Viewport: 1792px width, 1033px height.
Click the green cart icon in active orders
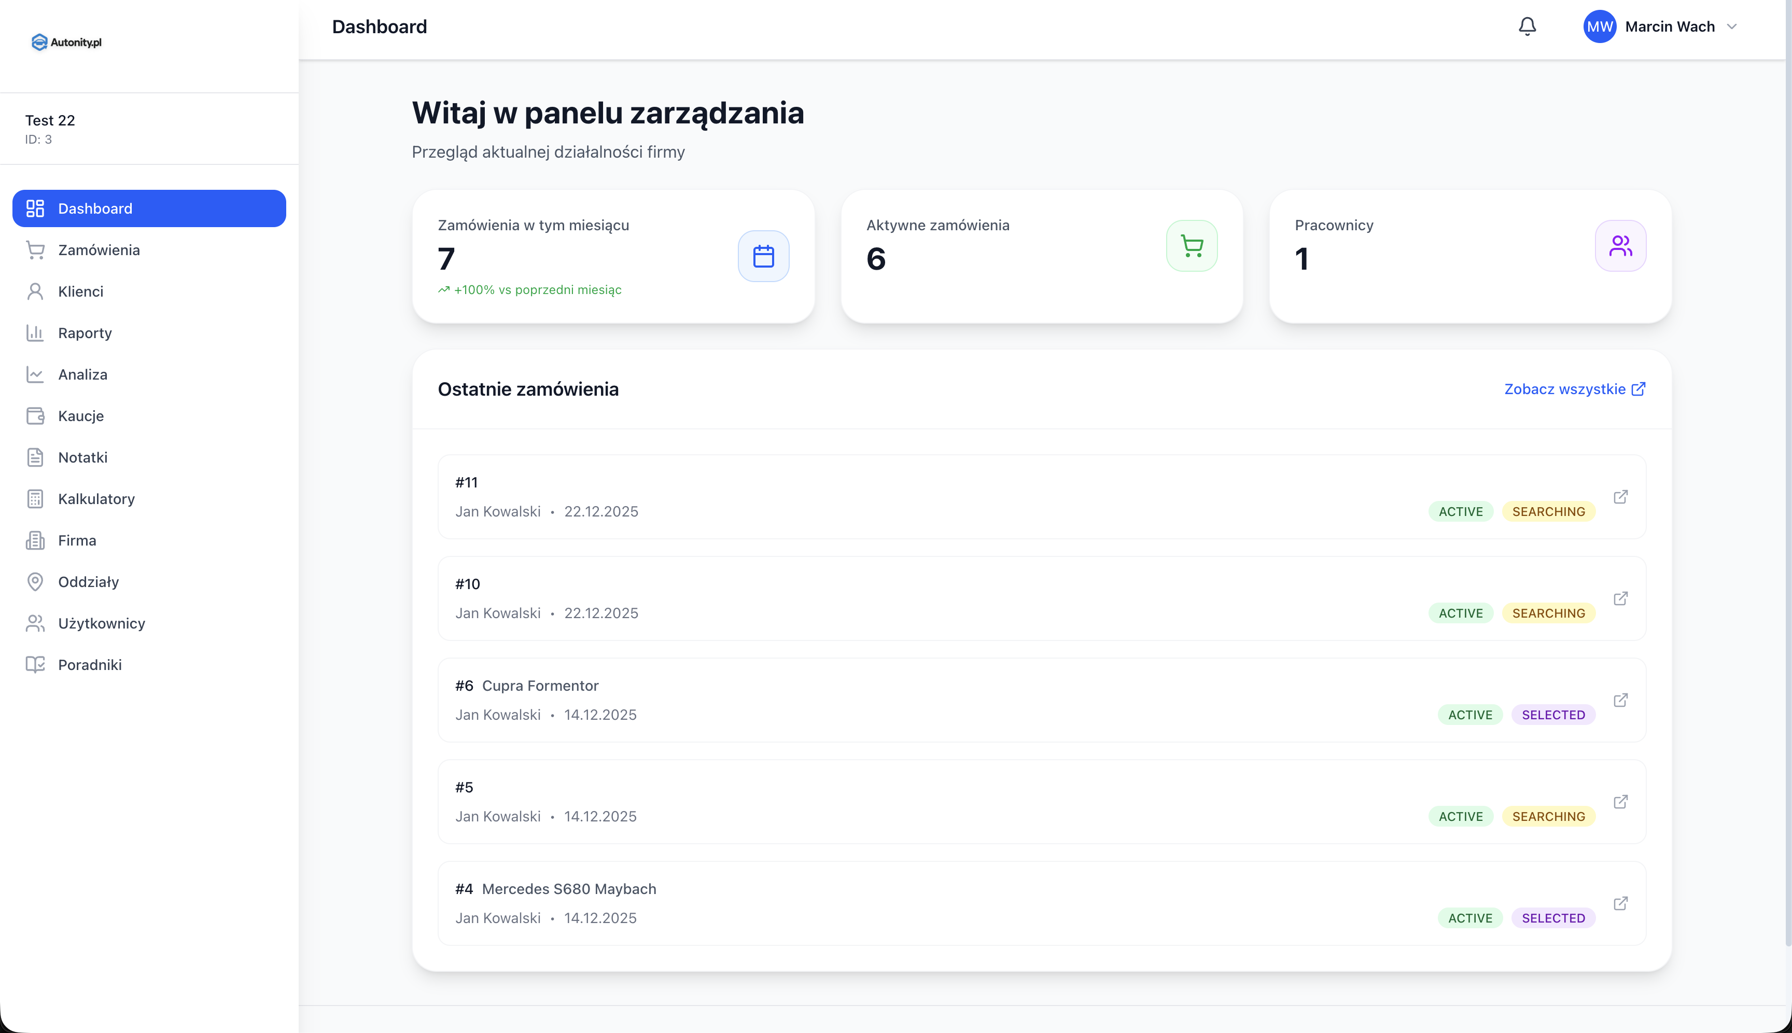pos(1192,246)
